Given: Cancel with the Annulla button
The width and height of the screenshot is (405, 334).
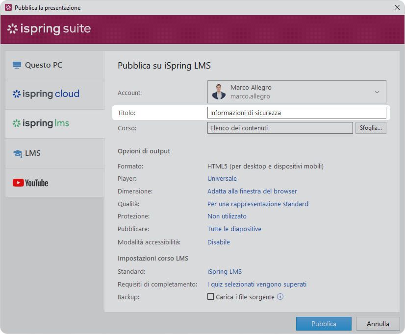Looking at the screenshot, I should (x=378, y=324).
